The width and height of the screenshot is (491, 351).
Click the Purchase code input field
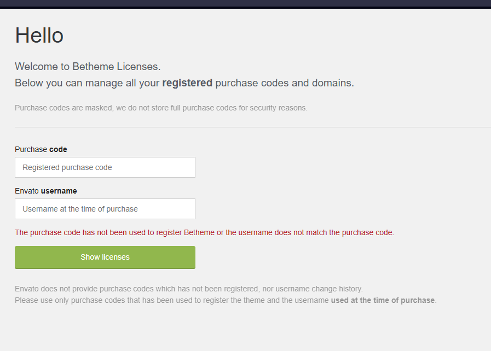pos(105,167)
